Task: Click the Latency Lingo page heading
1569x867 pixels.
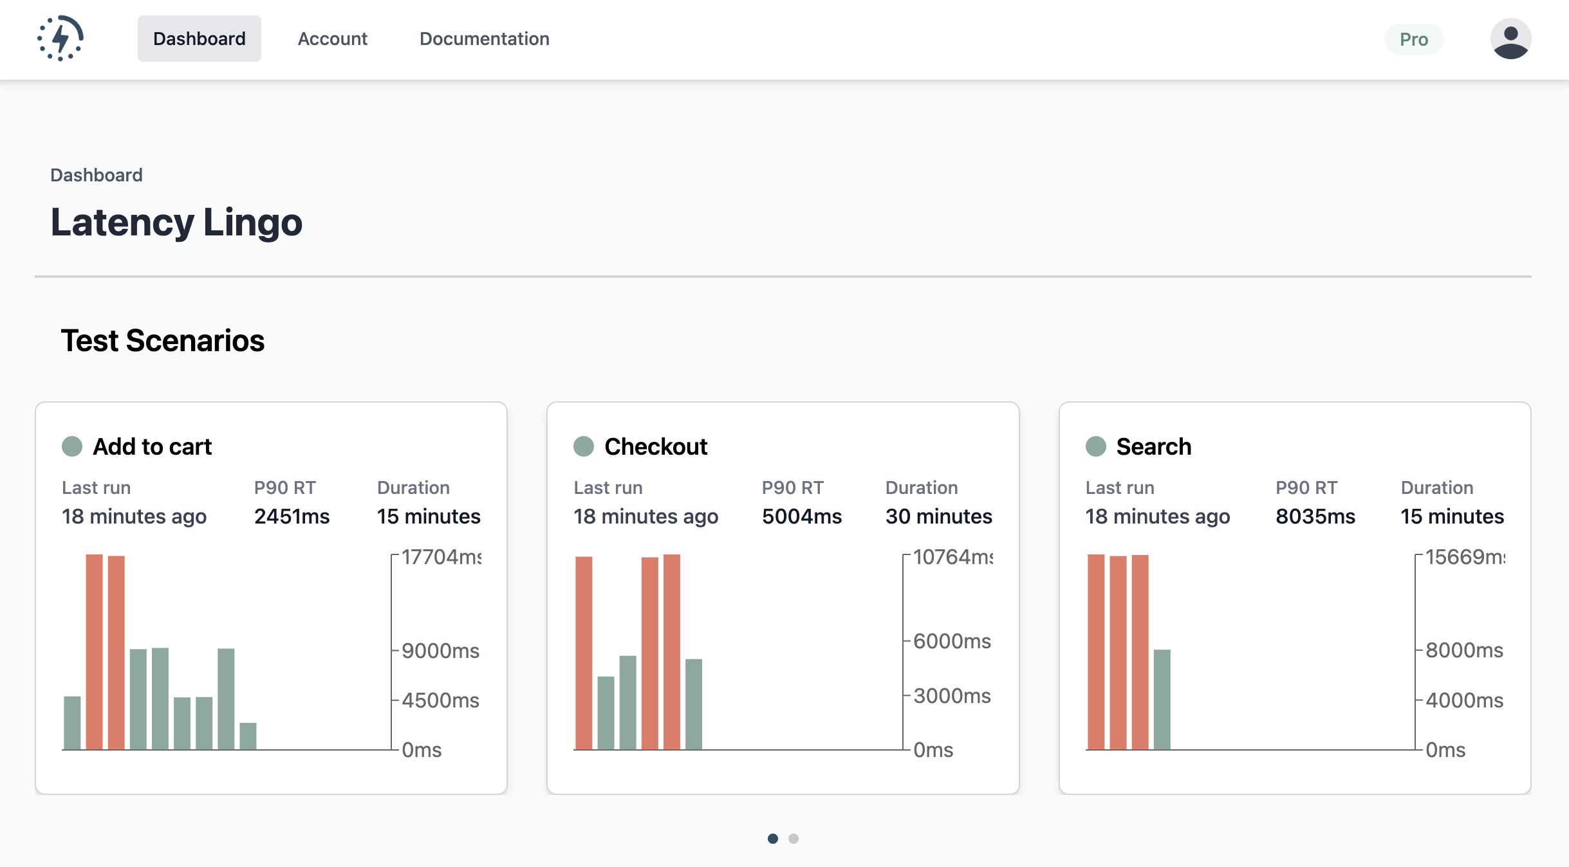Action: pos(176,222)
